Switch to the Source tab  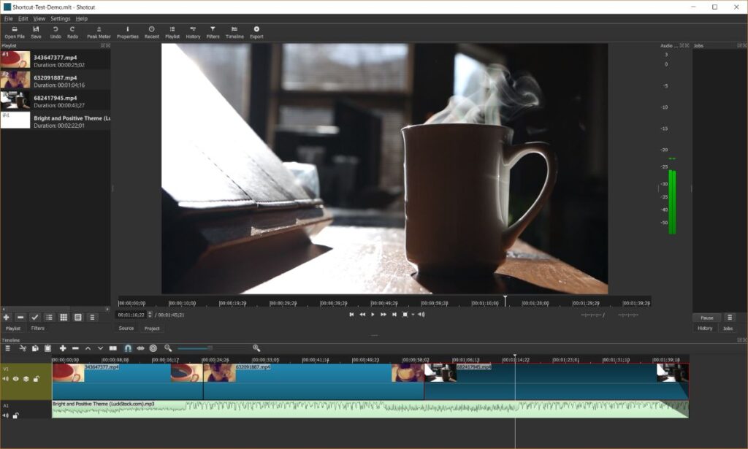[125, 329]
